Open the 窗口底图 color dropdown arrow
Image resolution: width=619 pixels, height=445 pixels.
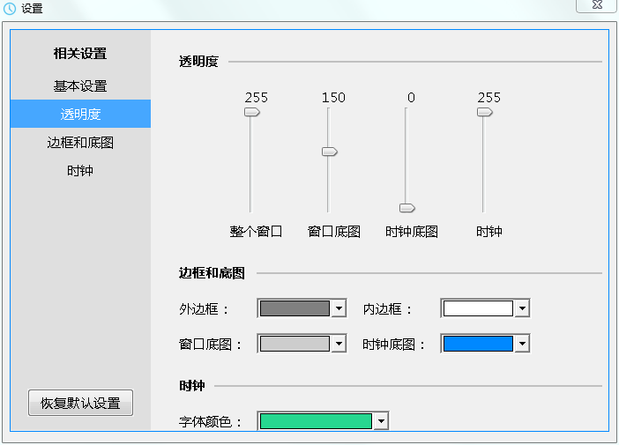pyautogui.click(x=338, y=344)
